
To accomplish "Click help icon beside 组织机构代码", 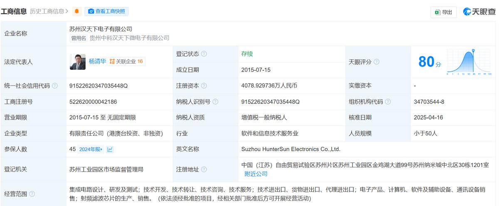I will [388, 102].
